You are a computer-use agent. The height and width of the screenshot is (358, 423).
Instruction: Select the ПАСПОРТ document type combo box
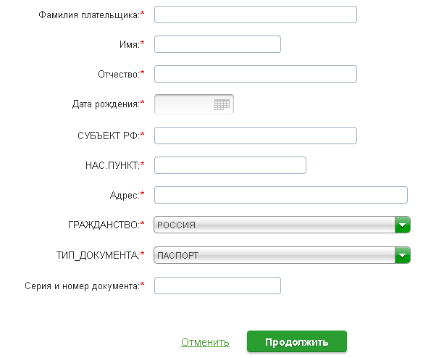(x=282, y=255)
